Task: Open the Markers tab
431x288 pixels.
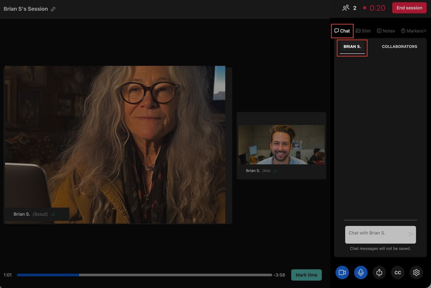Action: (412, 31)
